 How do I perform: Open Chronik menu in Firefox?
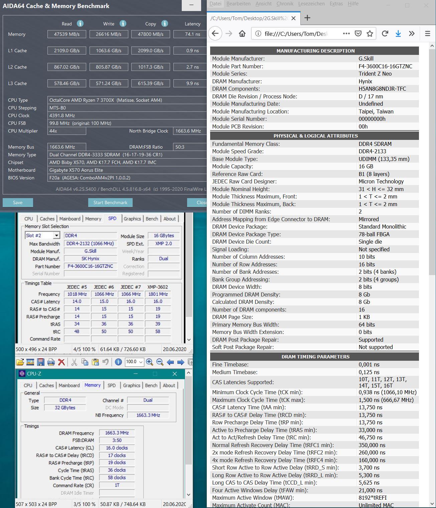pos(285,4)
